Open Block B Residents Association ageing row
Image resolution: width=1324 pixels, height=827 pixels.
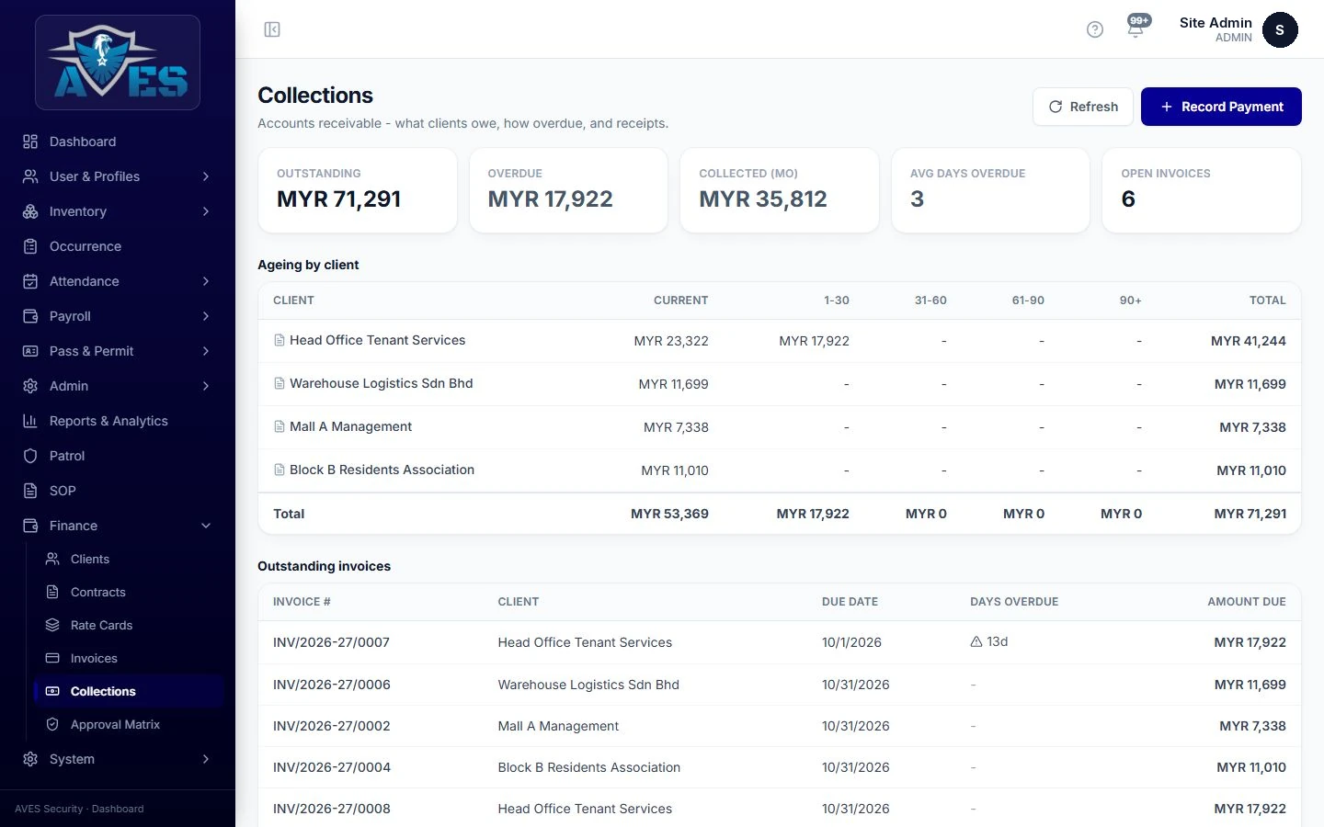pos(780,470)
